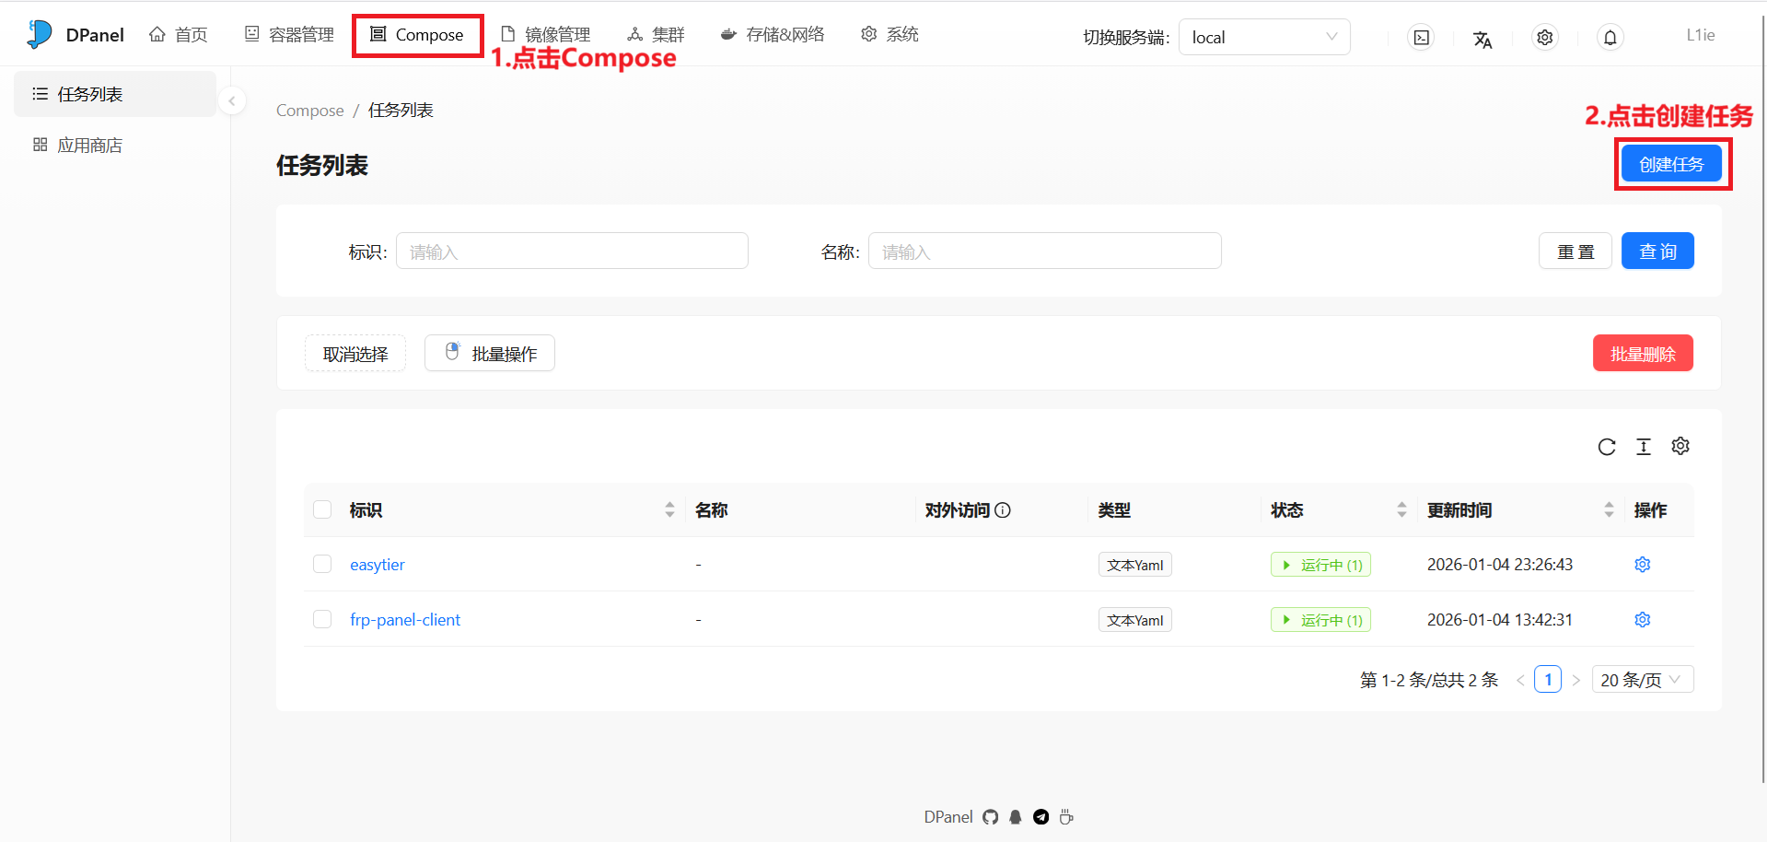Screen dimensions: 1767x842
Task: Click the 创建任务 button
Action: tap(1672, 164)
